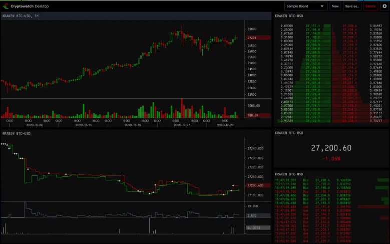Click the New board button
The width and height of the screenshot is (390, 244).
(x=335, y=6)
